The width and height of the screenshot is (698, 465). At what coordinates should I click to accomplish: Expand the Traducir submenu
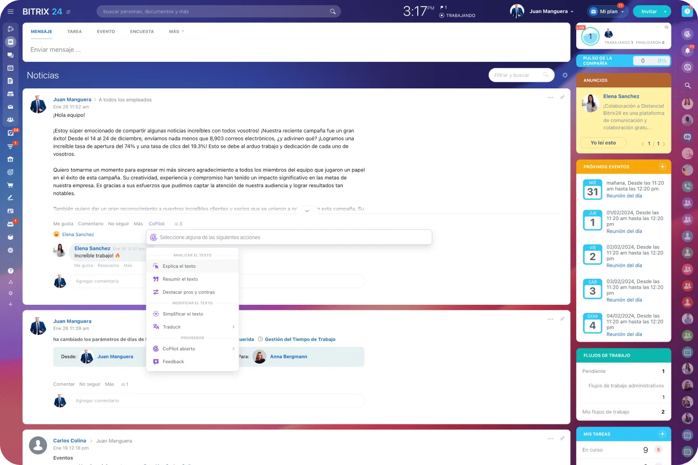(192, 327)
